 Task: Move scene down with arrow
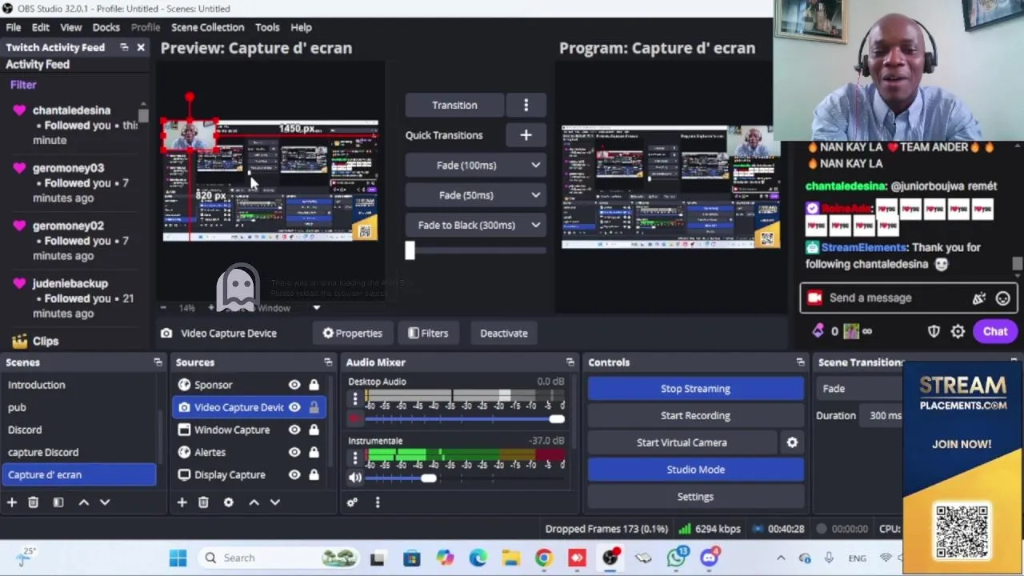pyautogui.click(x=105, y=502)
